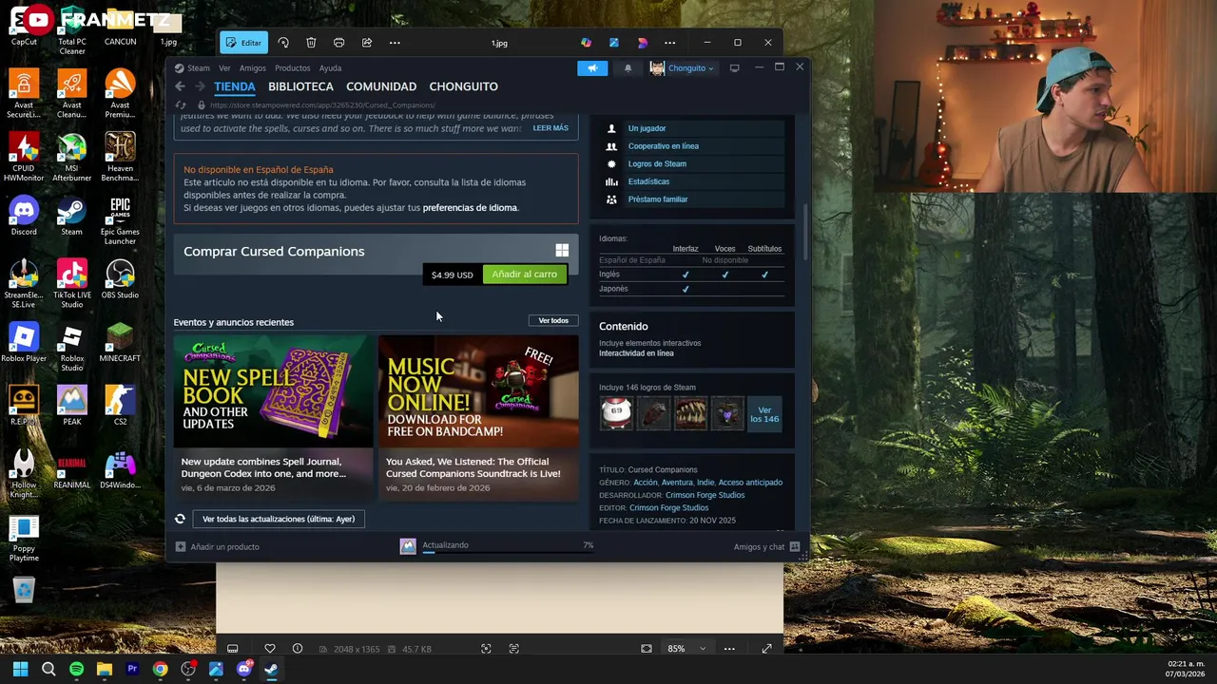The width and height of the screenshot is (1217, 684).
Task: Click rotate icon in Photos toolbar
Action: (x=282, y=43)
